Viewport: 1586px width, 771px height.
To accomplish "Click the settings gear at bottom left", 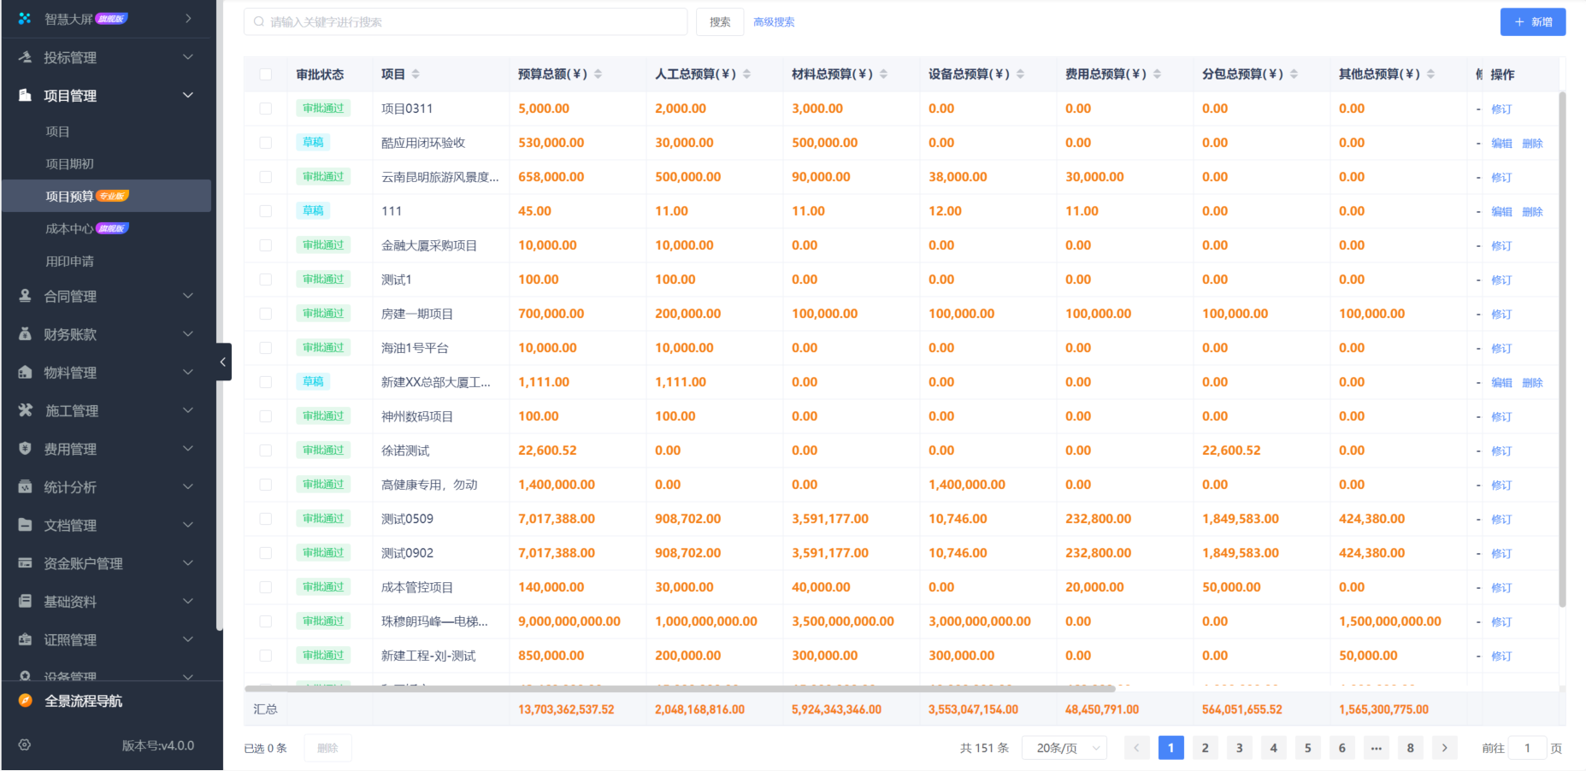I will [x=23, y=745].
